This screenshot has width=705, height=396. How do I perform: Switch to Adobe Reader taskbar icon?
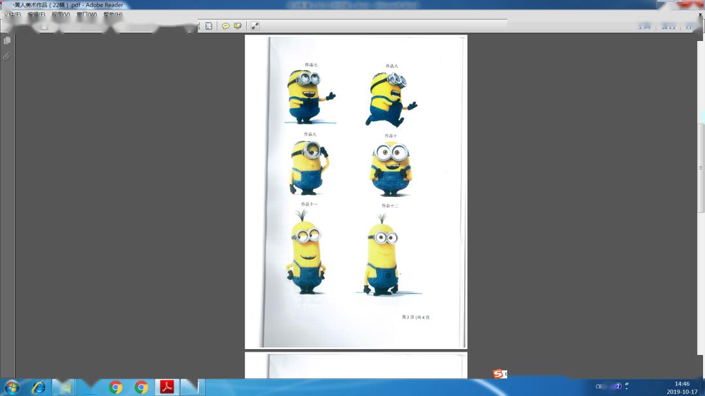[x=167, y=388]
